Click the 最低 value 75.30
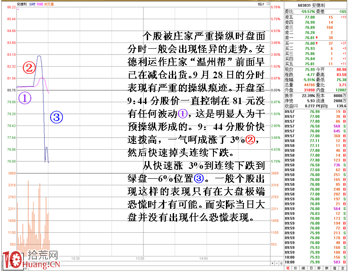Image resolution: width=353 pixels, height=273 pixels. (341, 80)
